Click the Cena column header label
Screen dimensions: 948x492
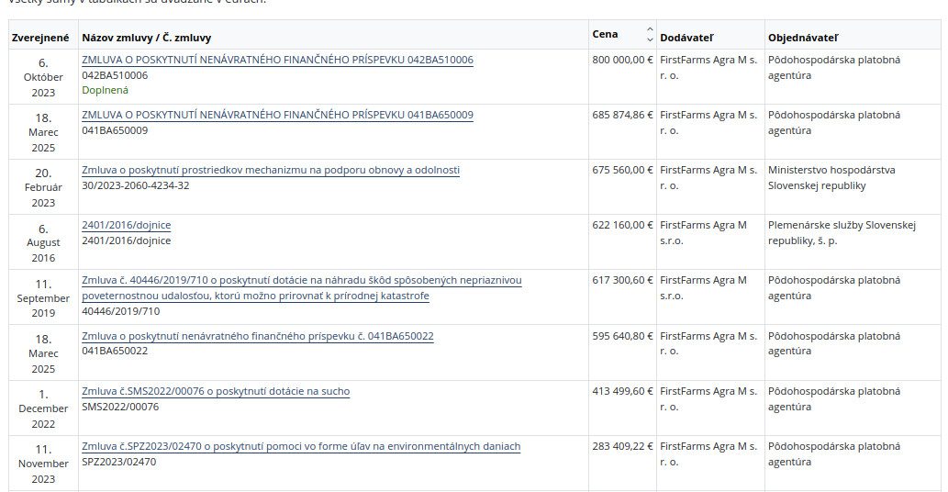[605, 35]
